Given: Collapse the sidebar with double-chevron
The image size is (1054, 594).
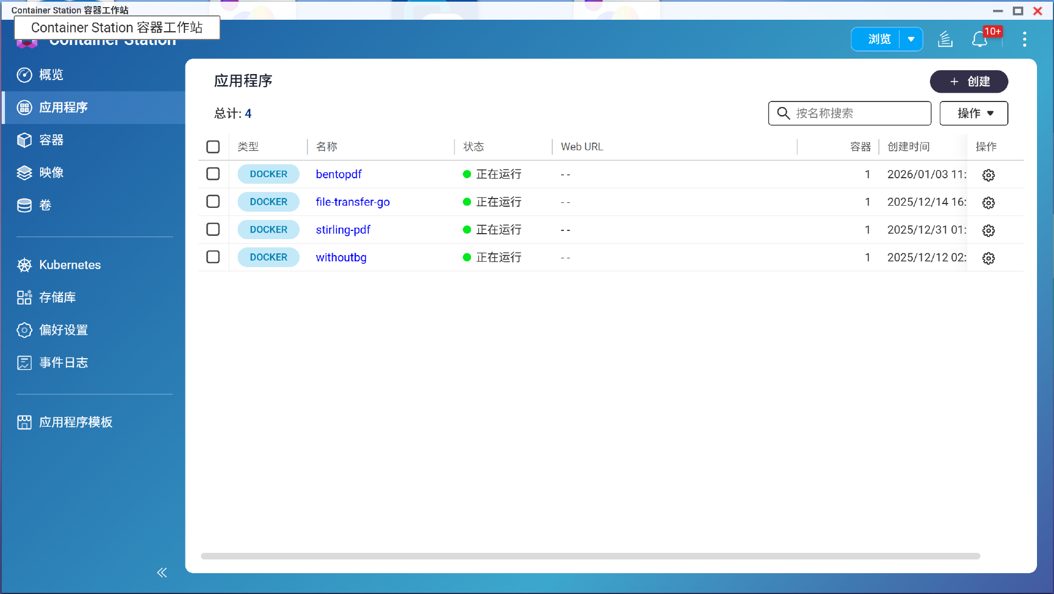Looking at the screenshot, I should point(162,573).
